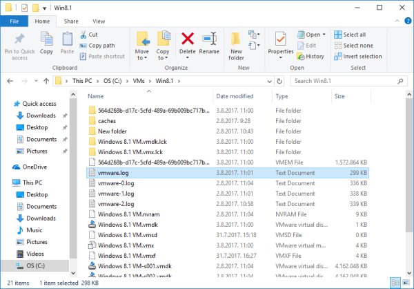Screen dimensions: 414x289
Task: Sort by the Date modified column header
Action: [235, 96]
